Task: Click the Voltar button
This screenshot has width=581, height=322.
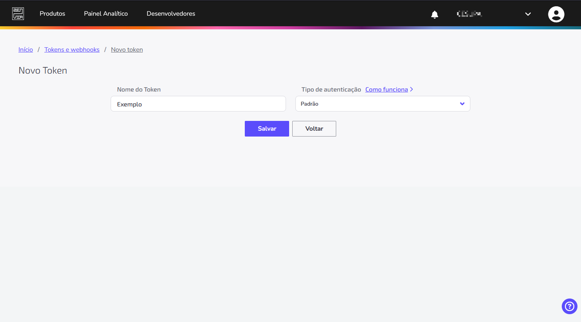Action: (314, 129)
